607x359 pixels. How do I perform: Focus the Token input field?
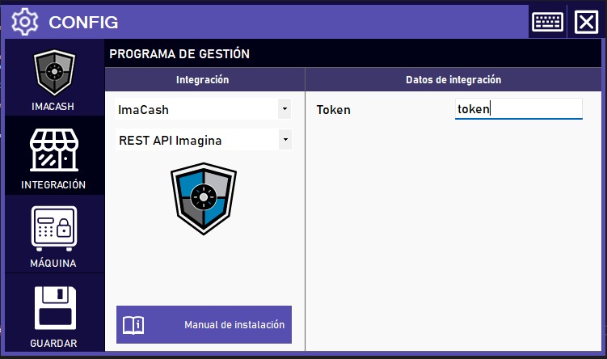click(x=518, y=109)
